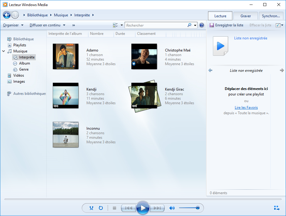
Task: Expand the breadcrumb arrow after Bibliothèque
Action: click(x=51, y=15)
